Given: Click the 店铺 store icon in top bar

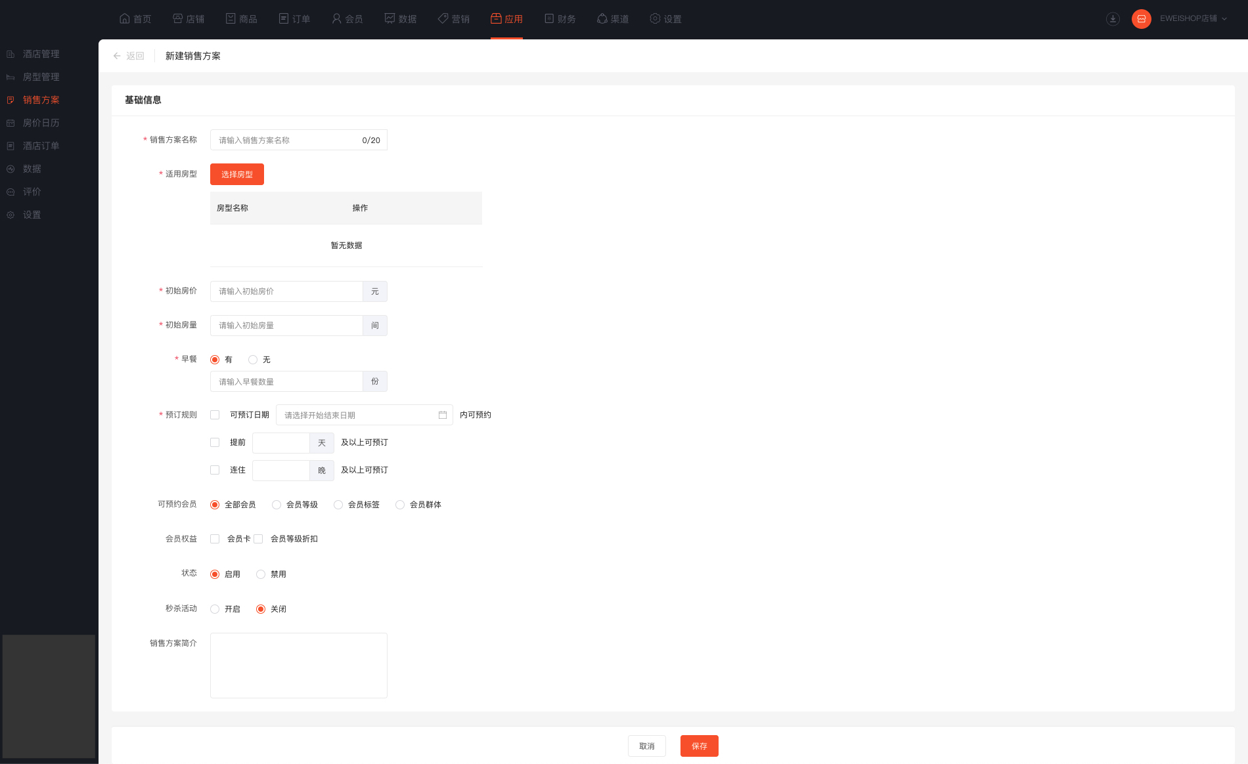Looking at the screenshot, I should pyautogui.click(x=177, y=18).
